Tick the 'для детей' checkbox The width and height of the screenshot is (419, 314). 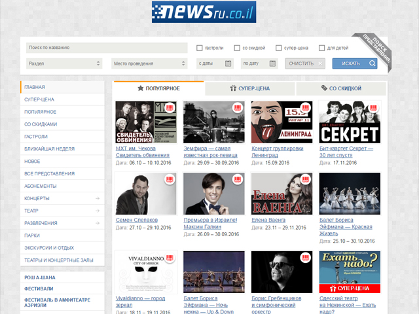coord(321,48)
